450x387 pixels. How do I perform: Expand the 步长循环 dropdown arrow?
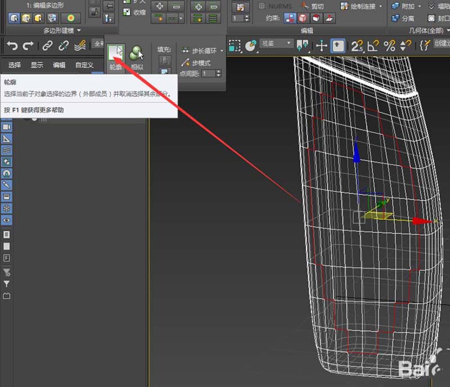[x=222, y=51]
